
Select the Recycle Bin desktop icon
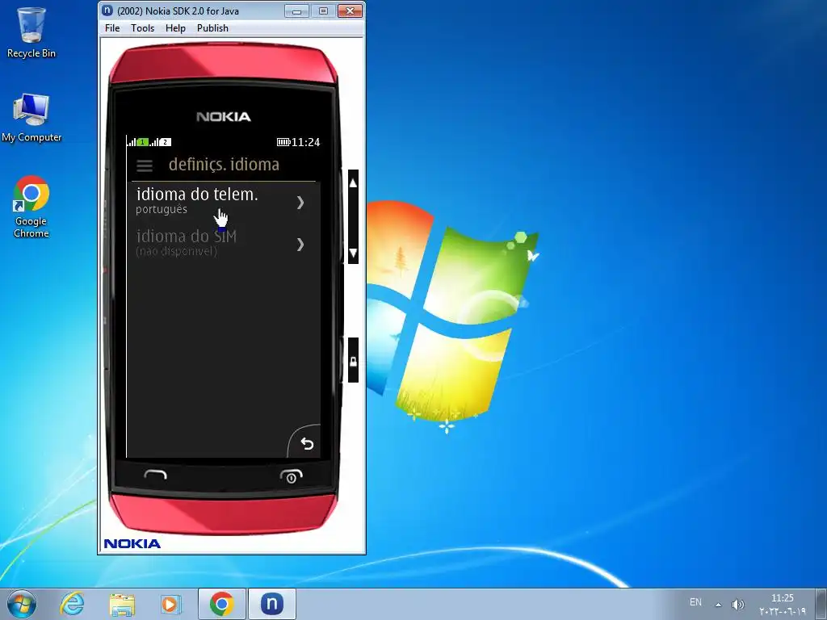[31, 32]
